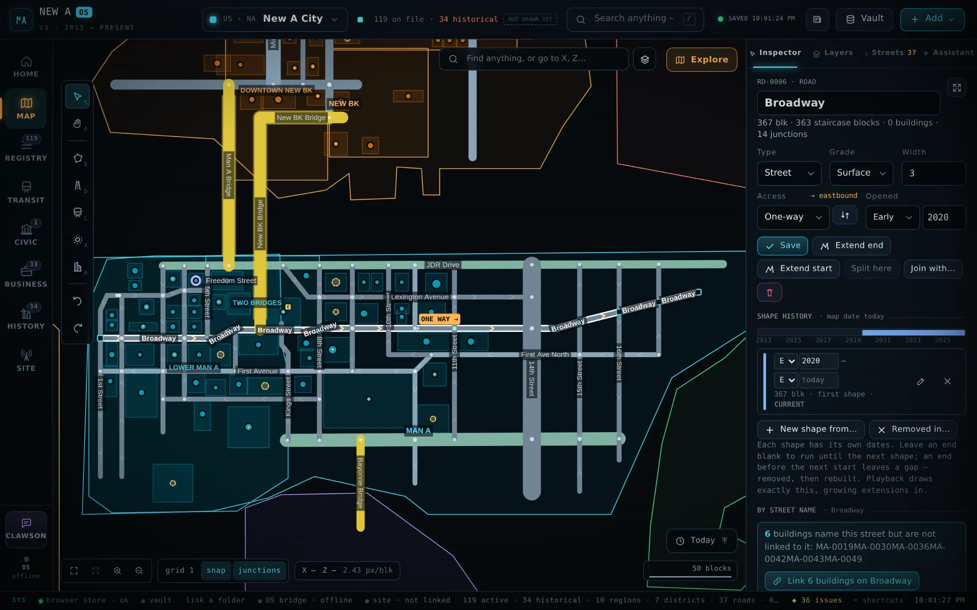Go to Home in sidebar

point(26,67)
